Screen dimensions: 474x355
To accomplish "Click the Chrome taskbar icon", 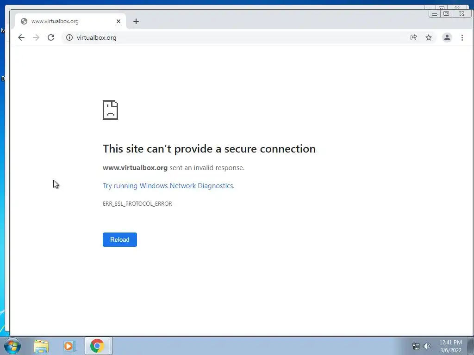I will [x=97, y=346].
